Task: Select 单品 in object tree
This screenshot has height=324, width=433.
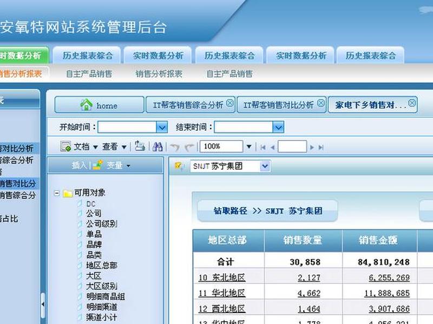Action: 94,234
